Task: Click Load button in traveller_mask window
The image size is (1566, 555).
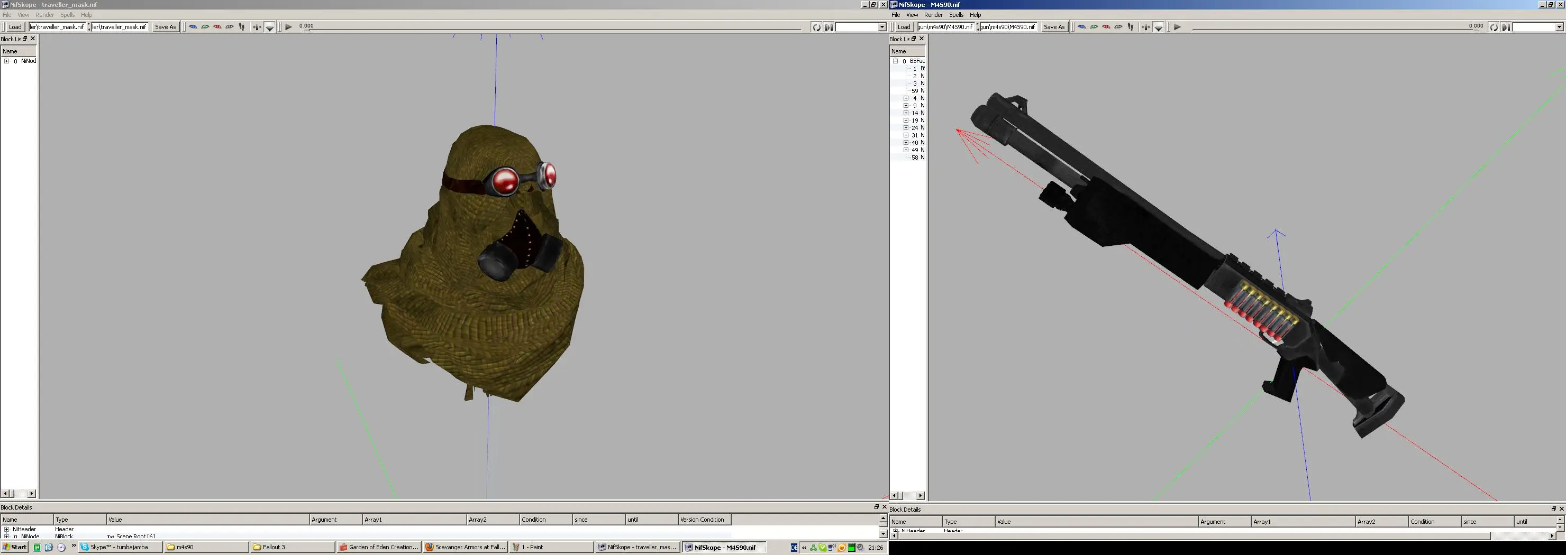Action: coord(15,27)
